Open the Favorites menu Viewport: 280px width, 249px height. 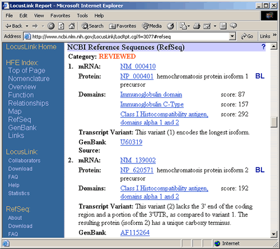coord(60,16)
